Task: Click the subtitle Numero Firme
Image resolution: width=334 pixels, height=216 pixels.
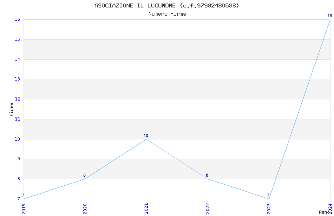Action: click(x=167, y=14)
